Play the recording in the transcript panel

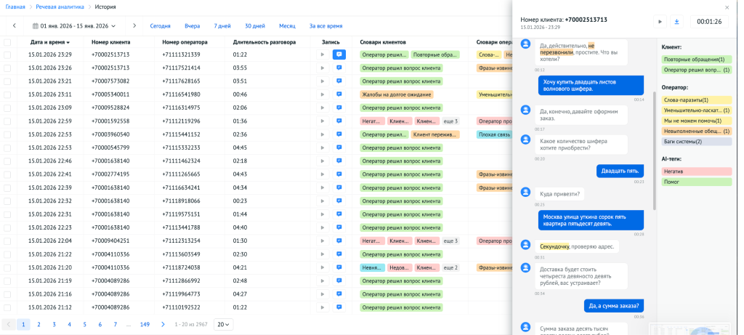point(660,22)
